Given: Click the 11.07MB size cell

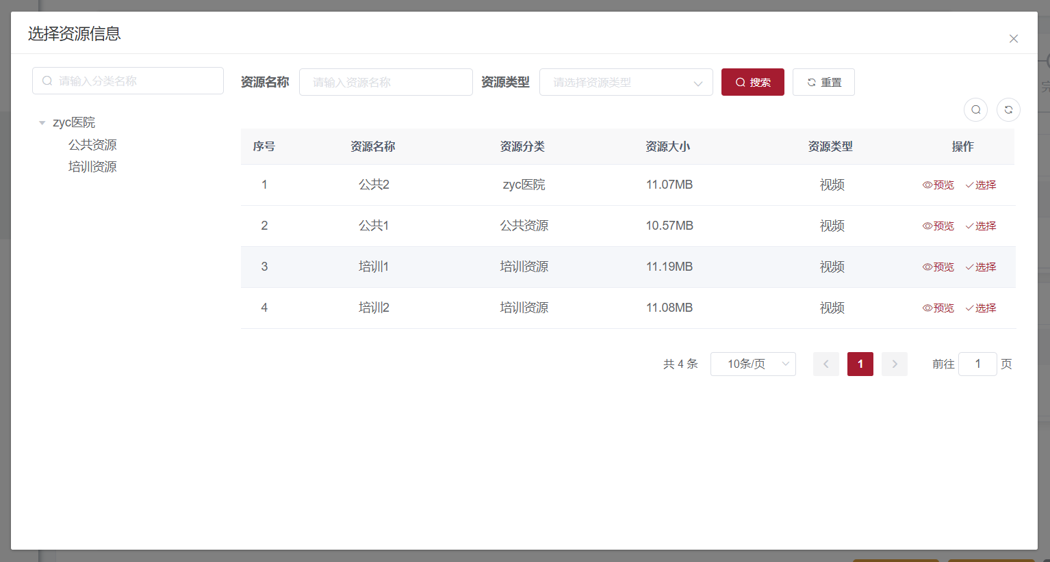Looking at the screenshot, I should [x=669, y=185].
